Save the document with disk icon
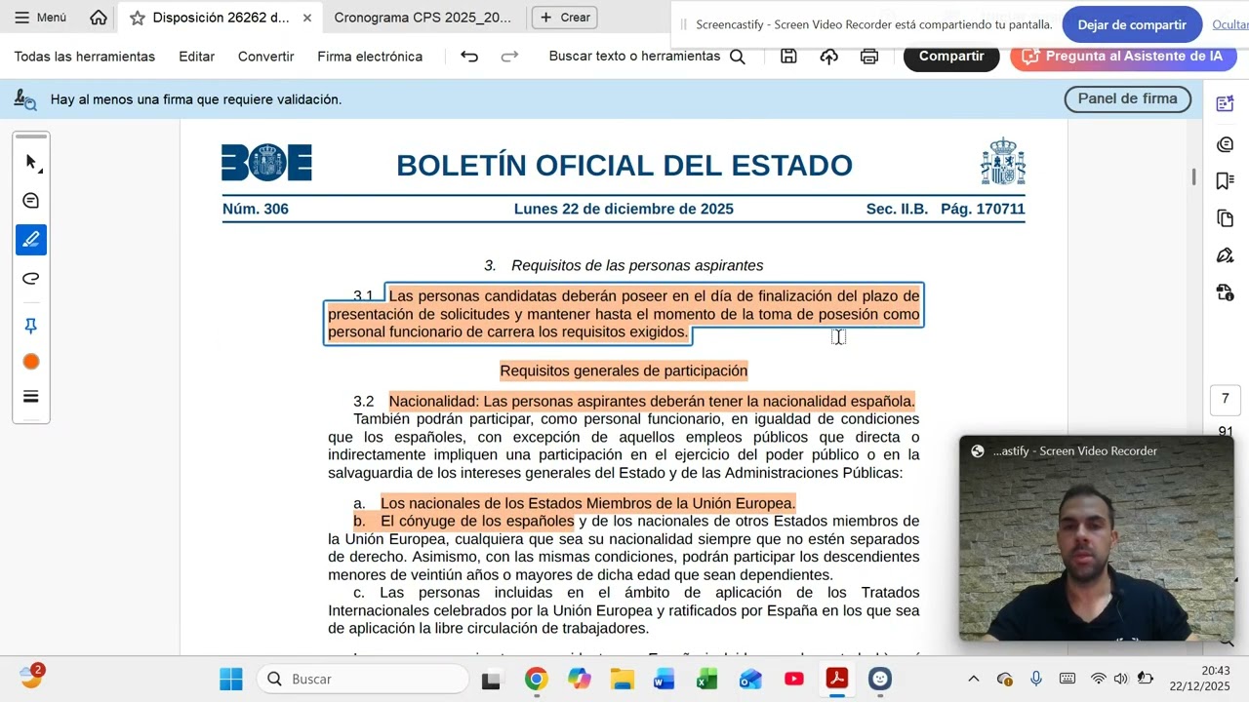Screen dimensions: 1249x702 (x=788, y=57)
